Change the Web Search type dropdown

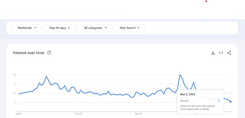click(129, 28)
